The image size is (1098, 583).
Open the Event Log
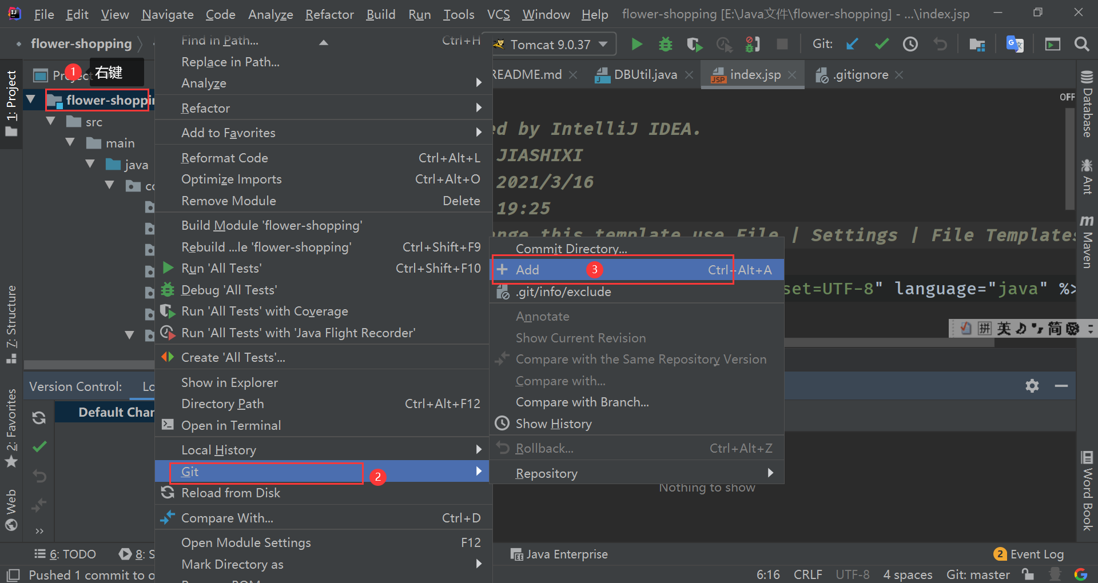tap(1029, 554)
